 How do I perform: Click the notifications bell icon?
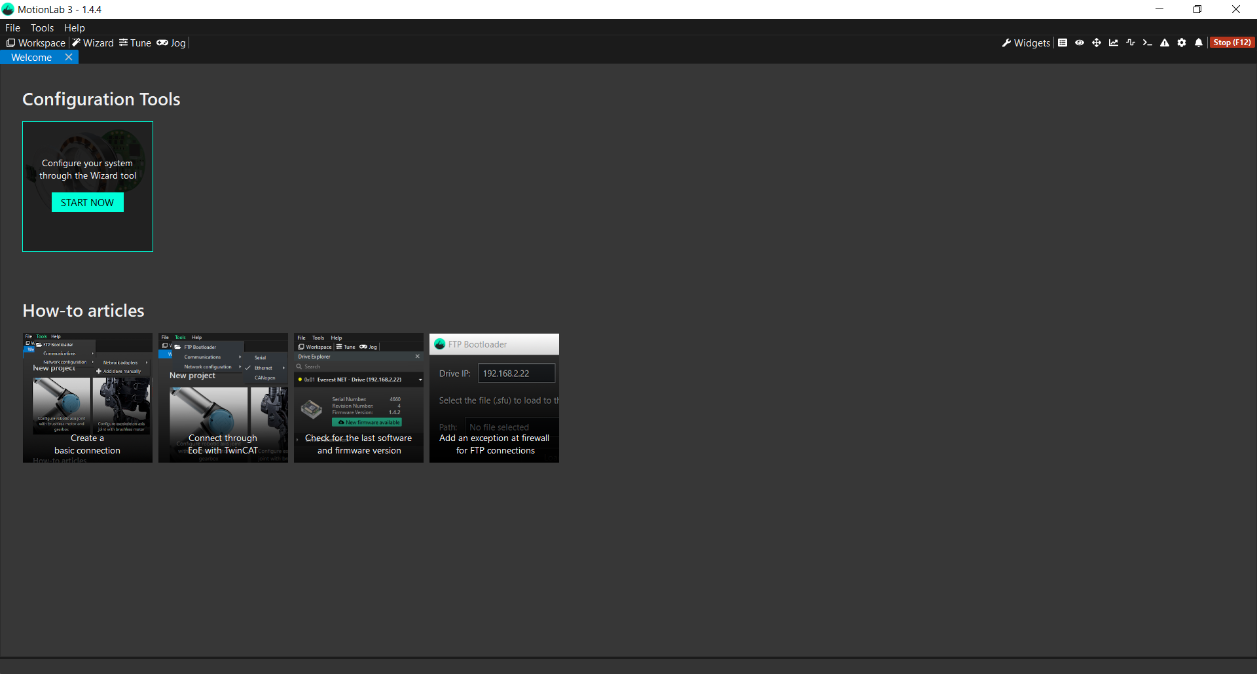(1199, 43)
